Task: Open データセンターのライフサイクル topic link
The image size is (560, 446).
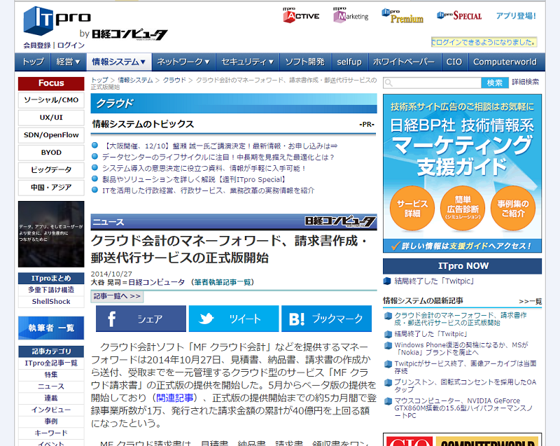Action: (218, 157)
